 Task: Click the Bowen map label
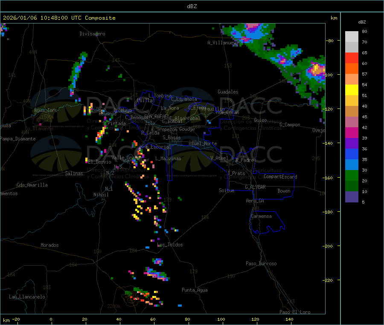pyautogui.click(x=284, y=191)
